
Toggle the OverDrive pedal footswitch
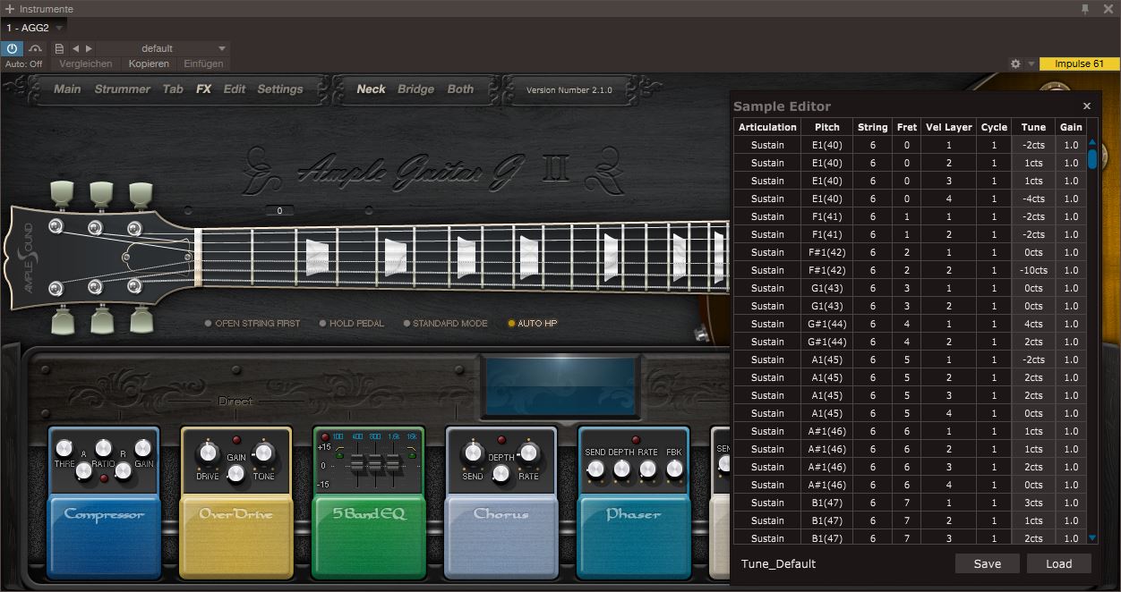pyautogui.click(x=236, y=537)
